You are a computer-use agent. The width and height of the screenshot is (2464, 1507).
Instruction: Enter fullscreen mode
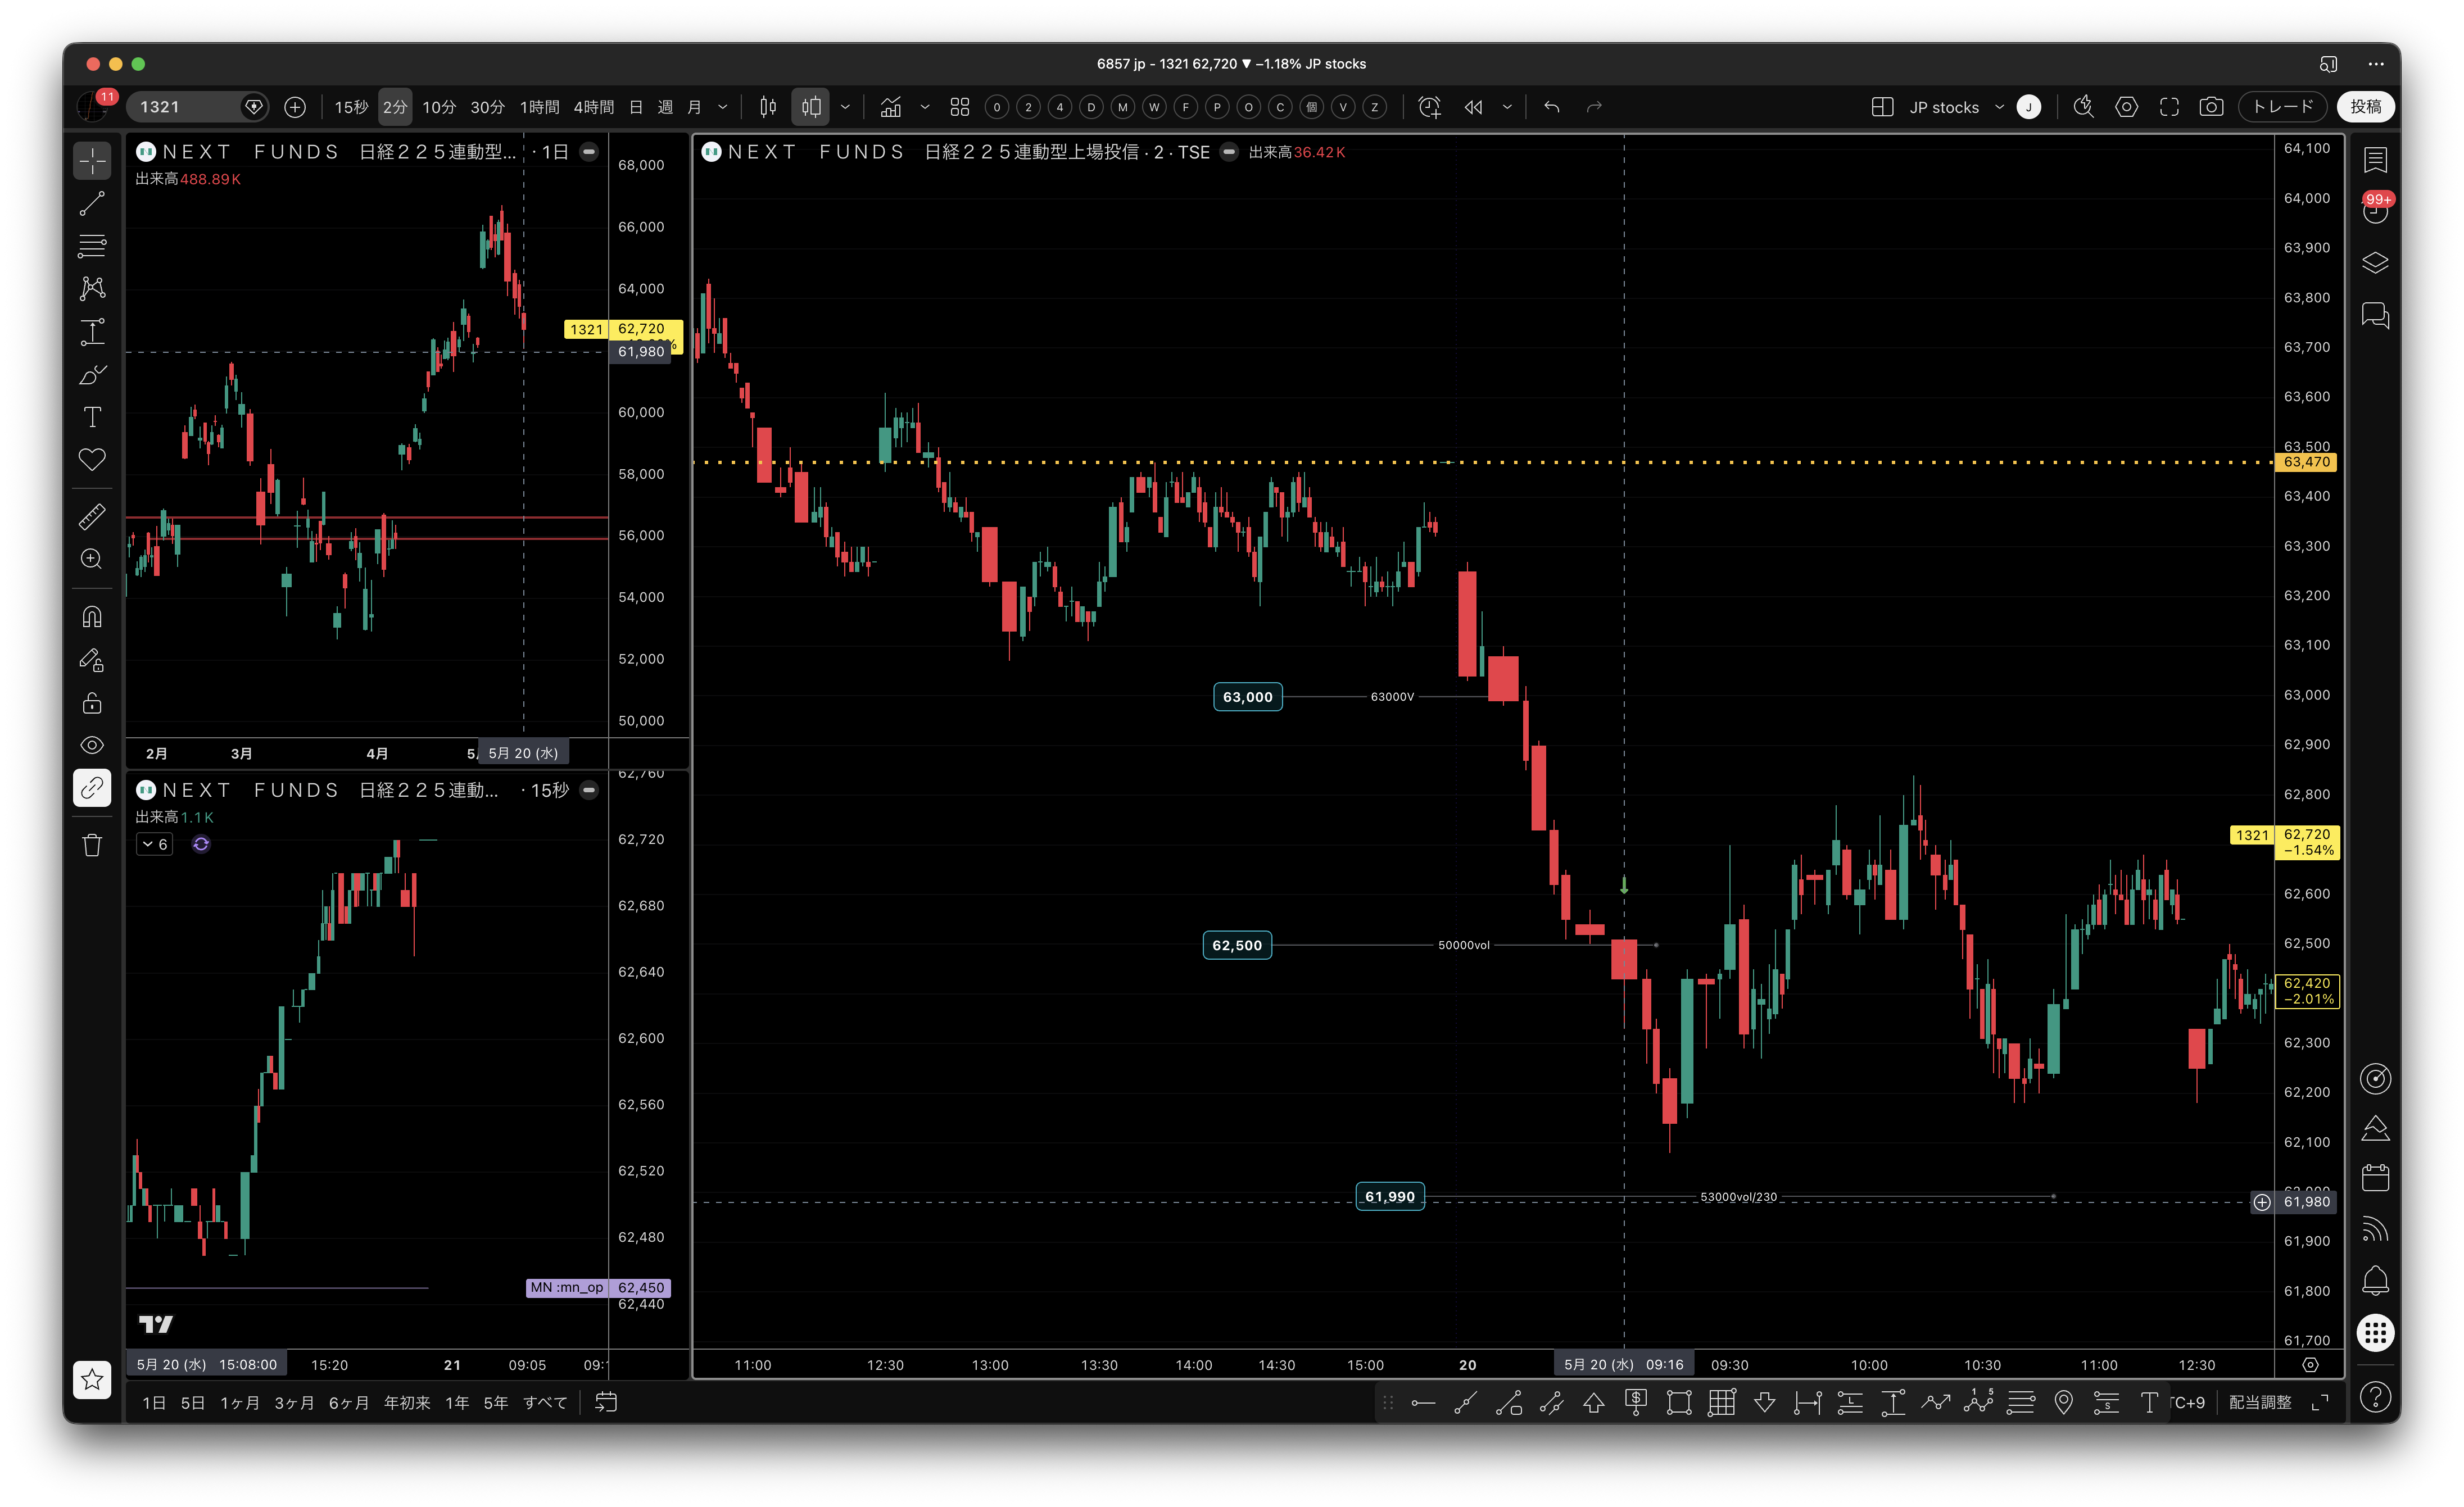click(x=2169, y=107)
